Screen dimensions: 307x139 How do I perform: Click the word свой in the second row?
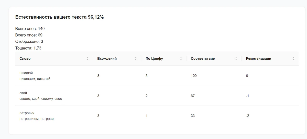[x=23, y=93]
